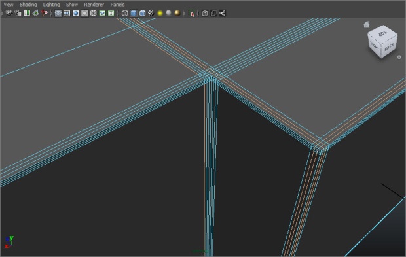Toggle the Safe Title overlay
This screenshot has height=257, width=406.
[x=111, y=13]
